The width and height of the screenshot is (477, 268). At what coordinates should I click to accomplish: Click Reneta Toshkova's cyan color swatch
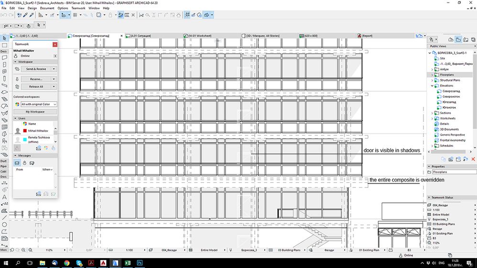point(25,139)
